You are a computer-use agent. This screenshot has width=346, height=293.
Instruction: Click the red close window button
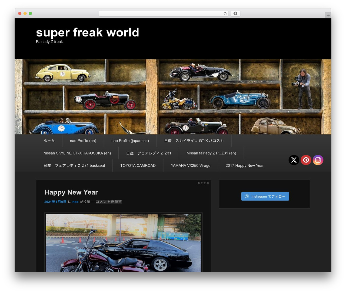coord(20,14)
